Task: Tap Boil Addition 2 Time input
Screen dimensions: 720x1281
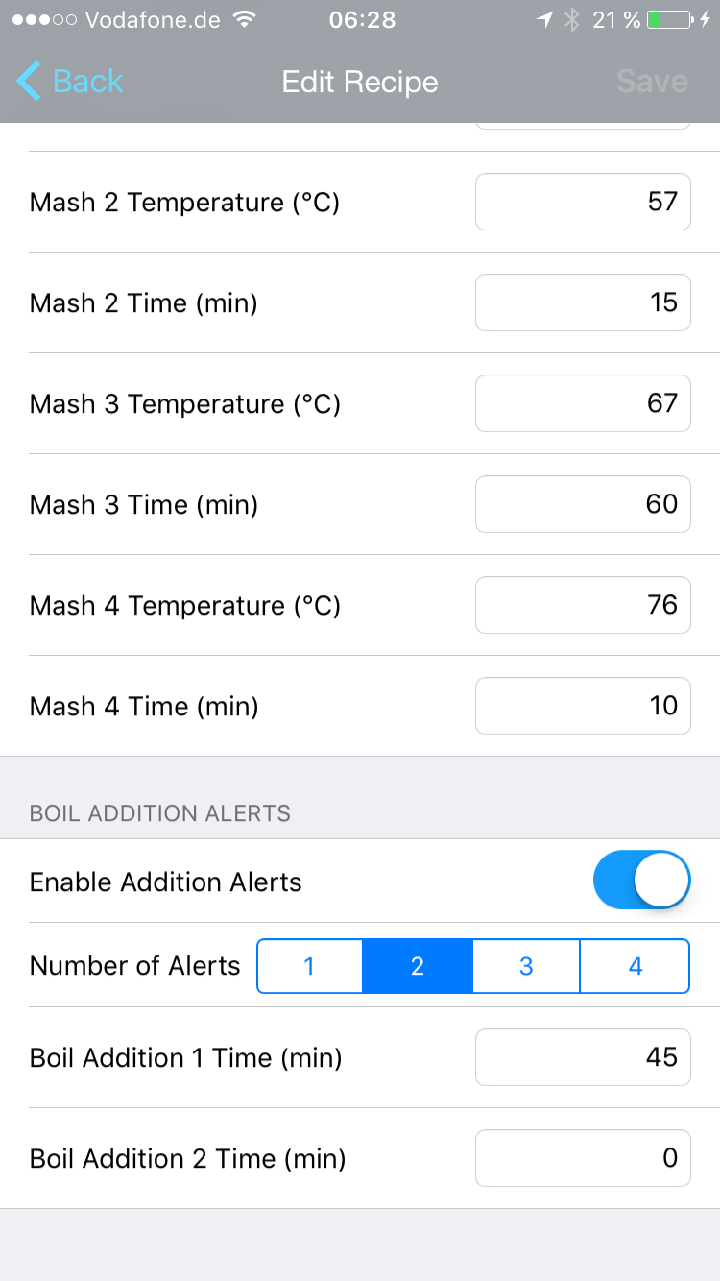Action: tap(583, 1158)
